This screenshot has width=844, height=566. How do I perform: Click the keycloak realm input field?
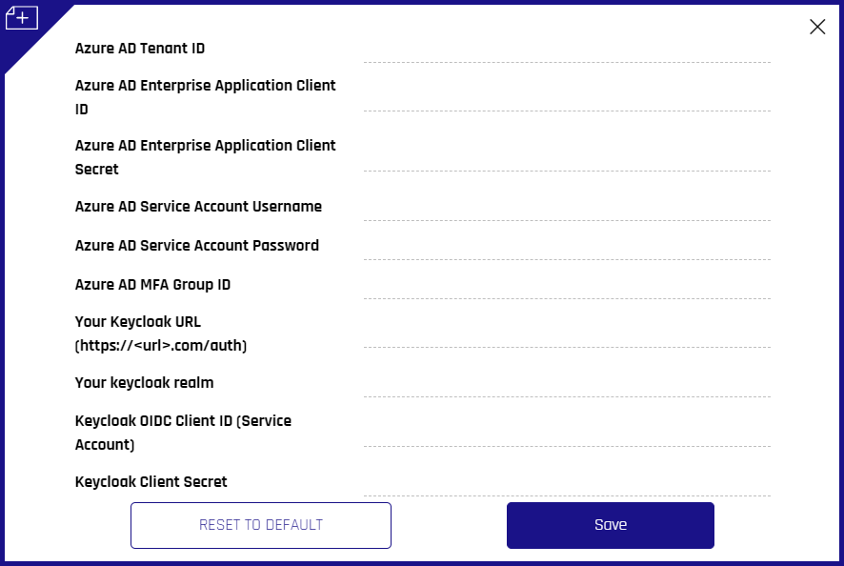(567, 386)
